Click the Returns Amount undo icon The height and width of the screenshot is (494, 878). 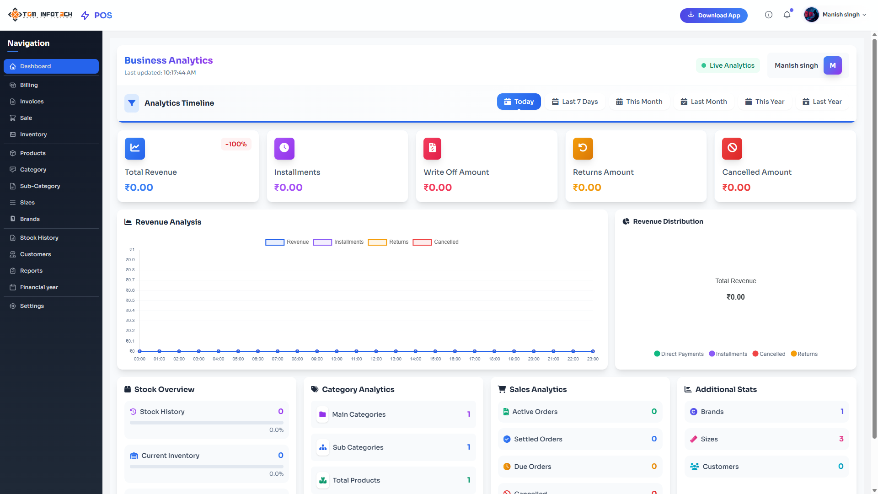(583, 148)
